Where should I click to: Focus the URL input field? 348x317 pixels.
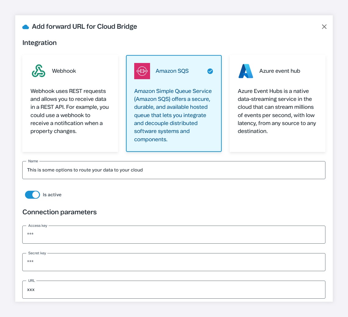[x=174, y=289]
